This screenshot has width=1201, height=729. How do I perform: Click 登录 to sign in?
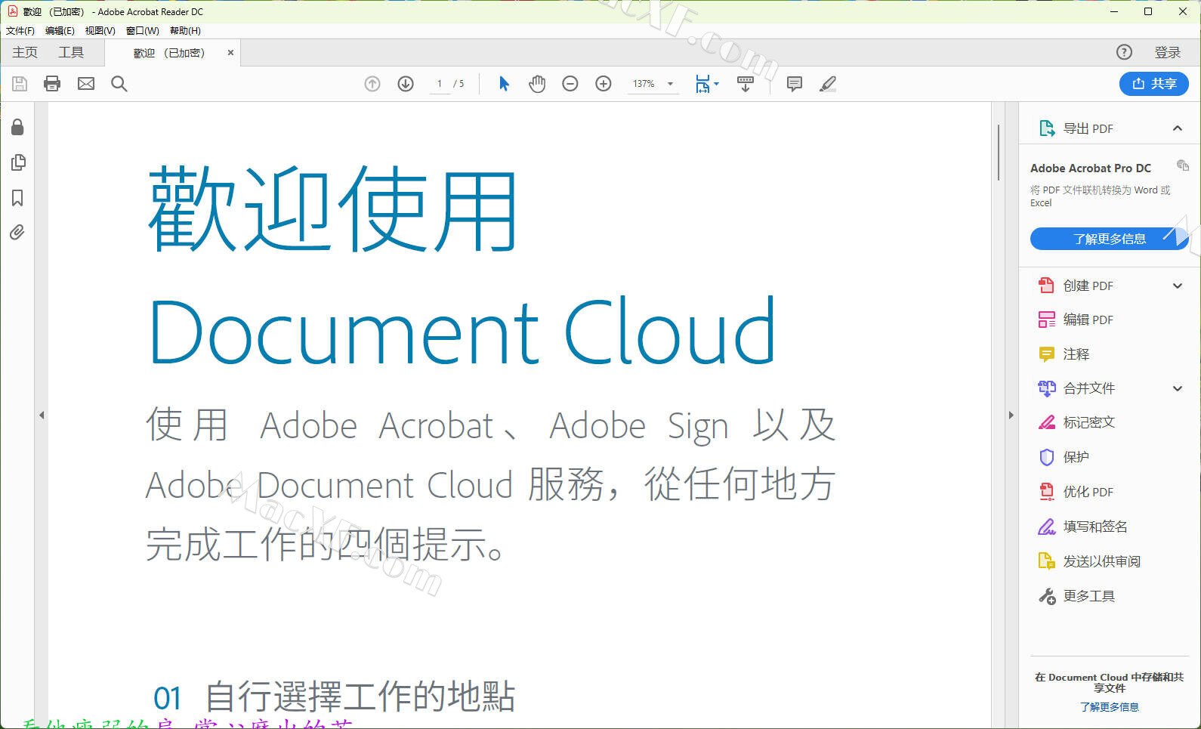tap(1167, 52)
